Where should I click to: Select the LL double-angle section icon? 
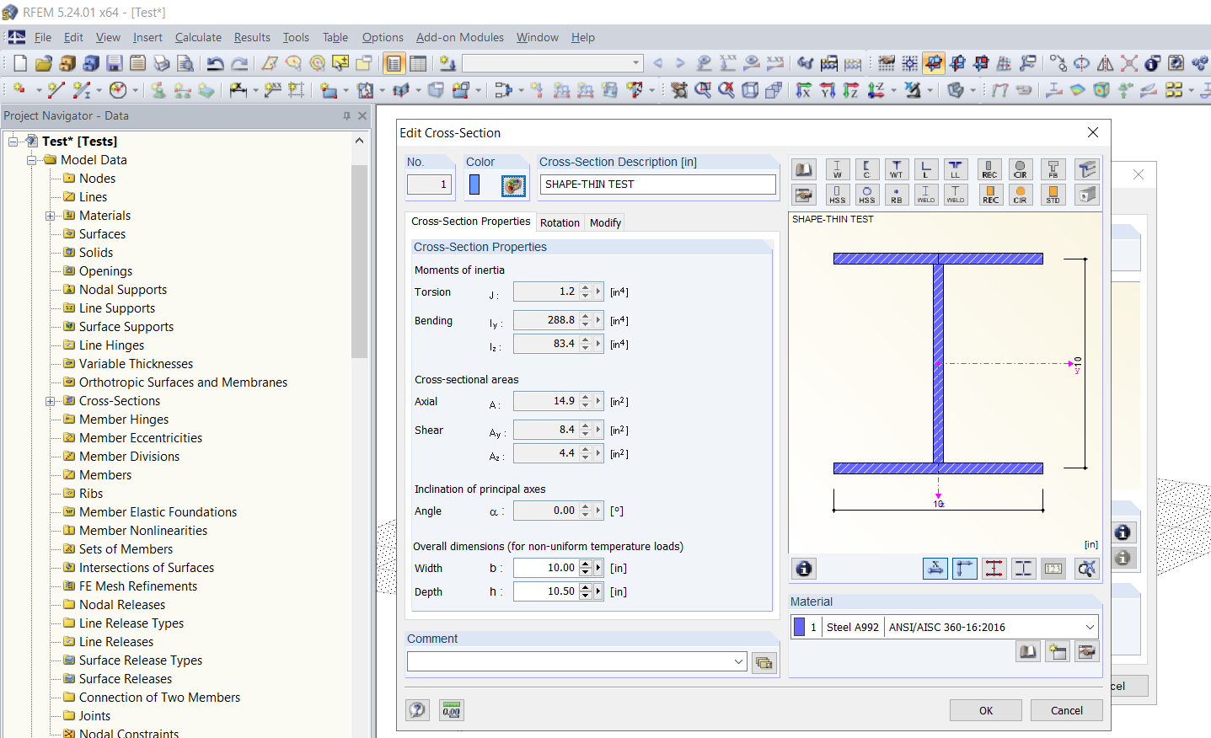pyautogui.click(x=956, y=168)
